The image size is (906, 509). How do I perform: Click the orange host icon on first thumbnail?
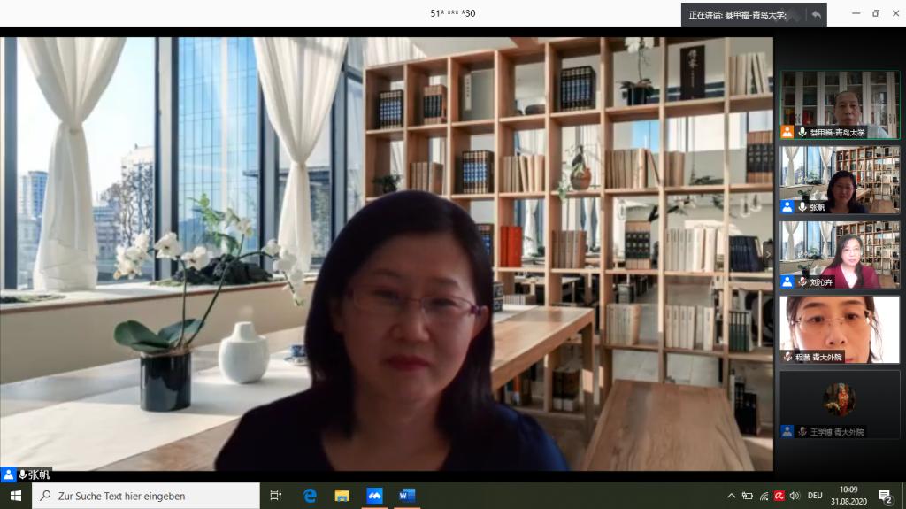(x=787, y=132)
